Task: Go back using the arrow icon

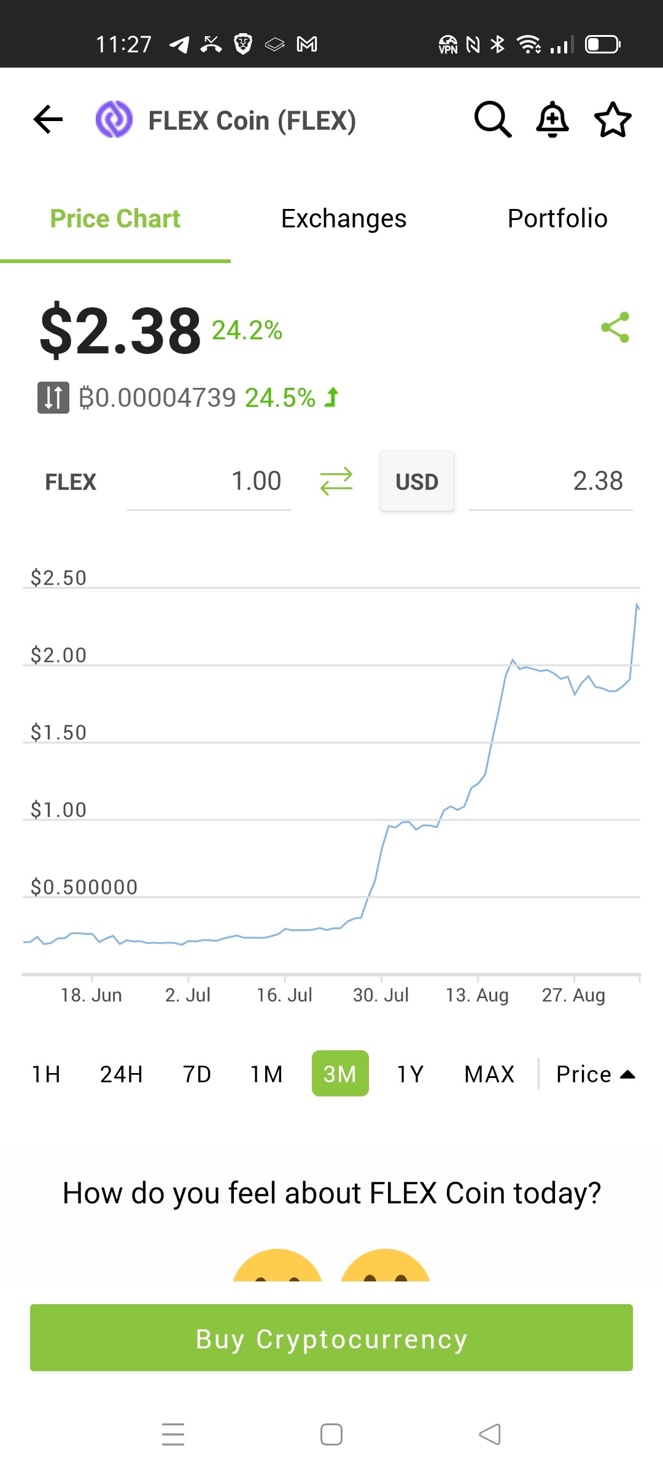Action: [x=48, y=119]
